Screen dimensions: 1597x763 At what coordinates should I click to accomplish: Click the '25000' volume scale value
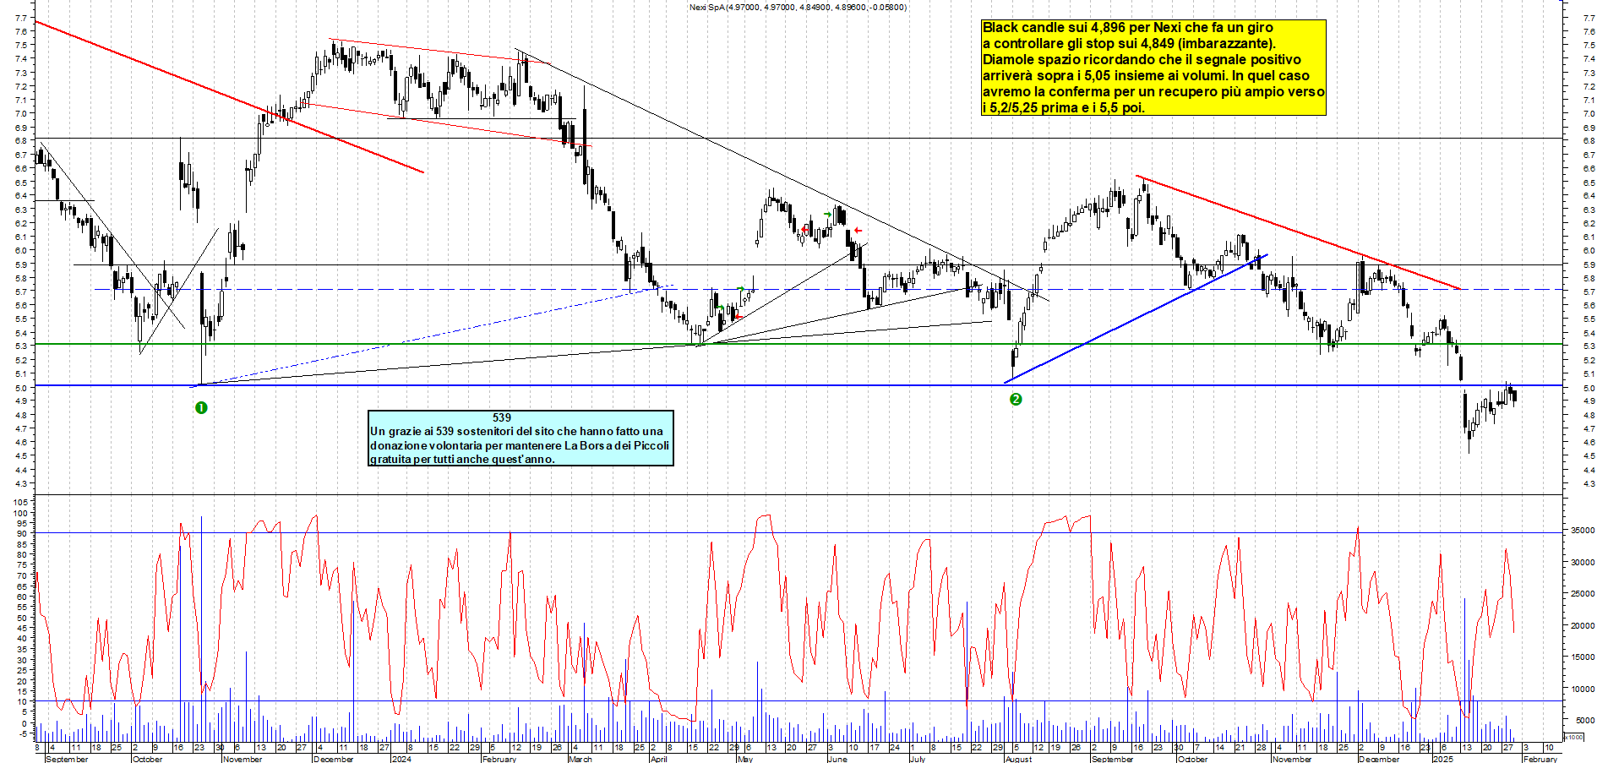(x=1583, y=594)
